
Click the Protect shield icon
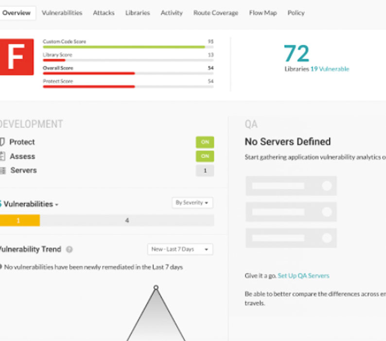pos(2,142)
